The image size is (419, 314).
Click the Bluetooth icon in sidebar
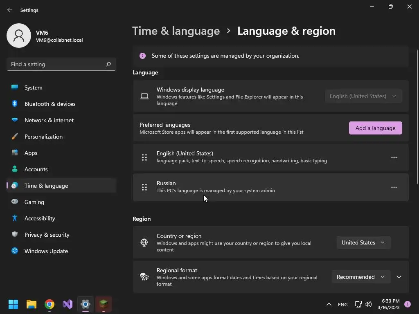[x=15, y=103]
